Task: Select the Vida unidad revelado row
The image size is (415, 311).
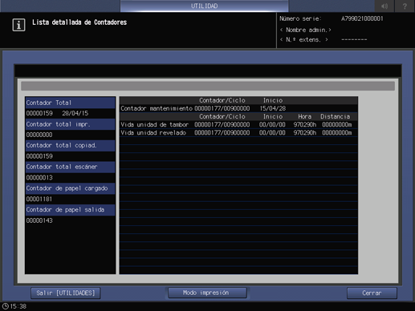Action: [x=238, y=133]
